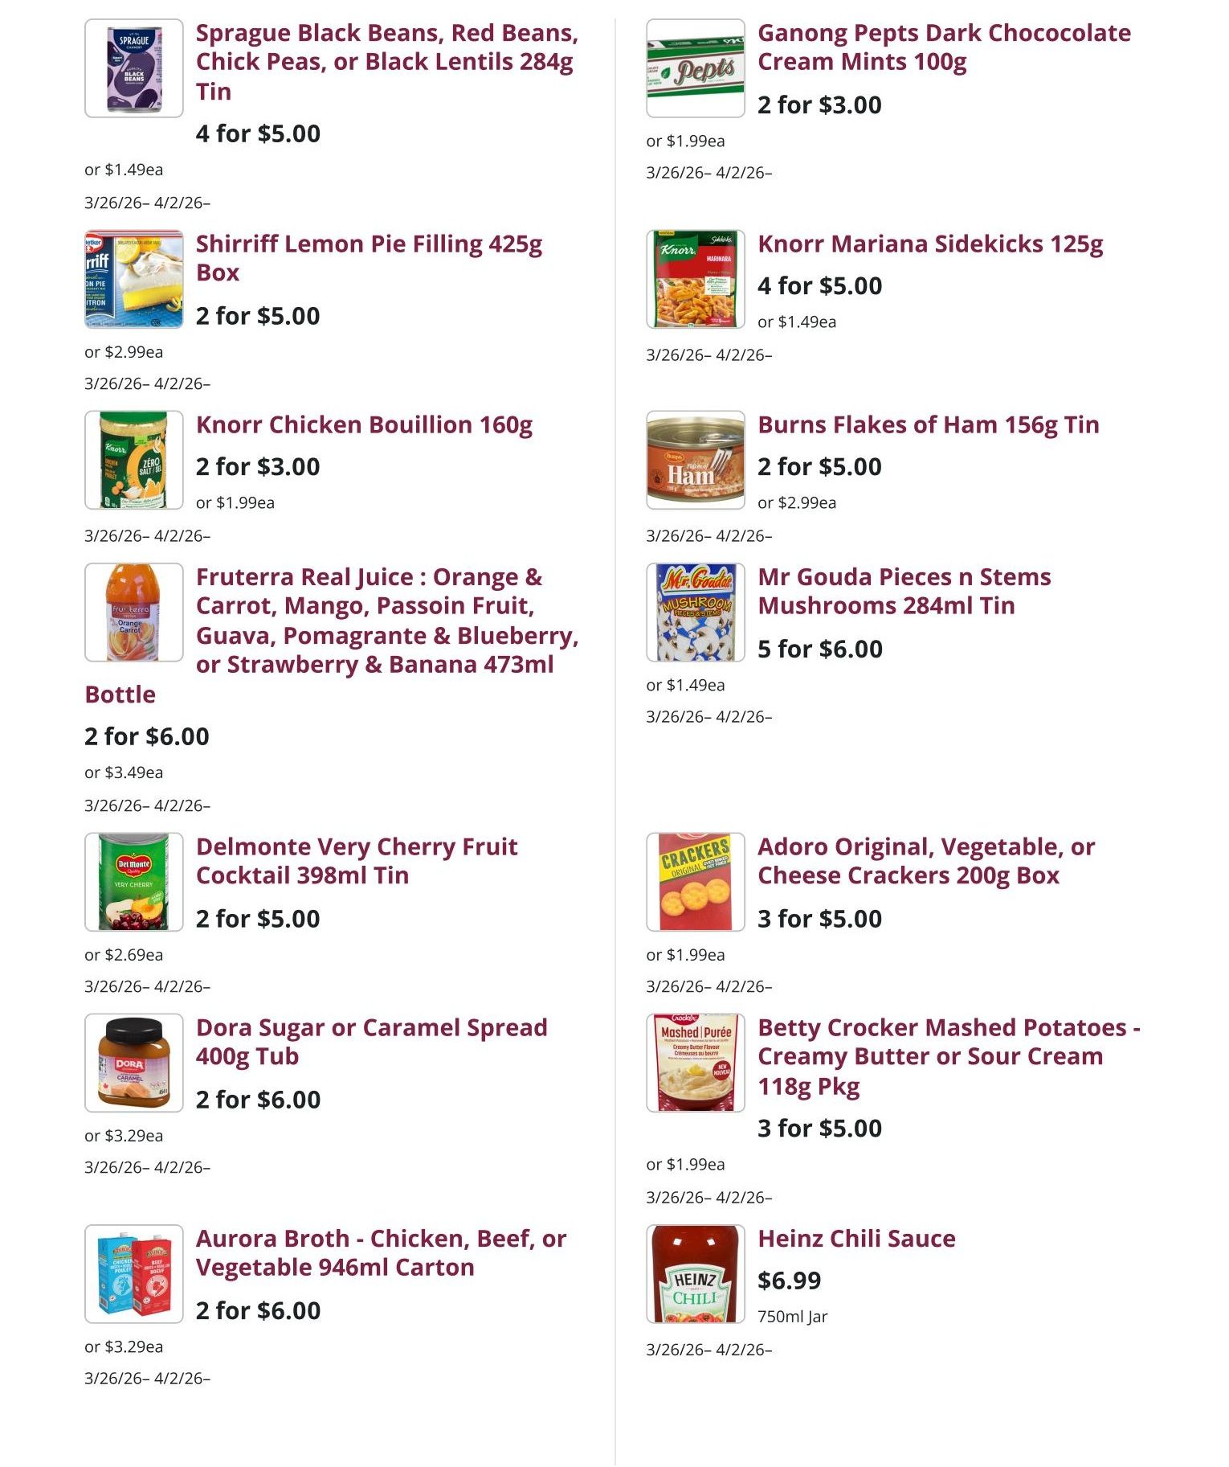Screen dimensions: 1229x1467
Task: Click the Knorr Chicken Bouillon jar image
Action: 134,461
